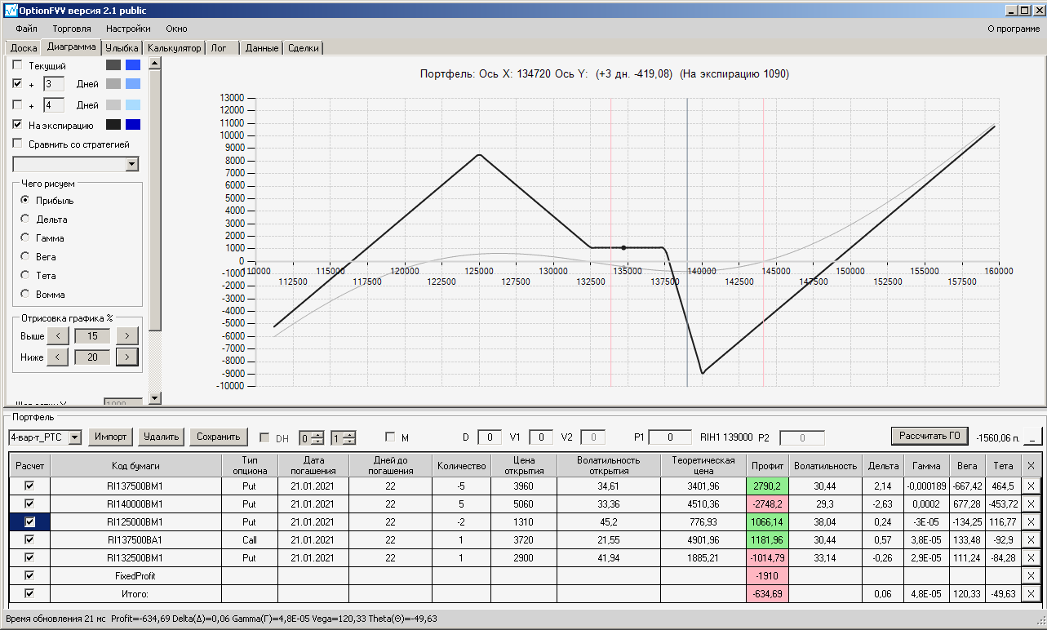Expand the strategy comparison combo box
The width and height of the screenshot is (1047, 630).
(132, 164)
